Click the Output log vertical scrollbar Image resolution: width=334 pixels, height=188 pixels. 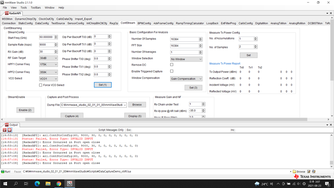(331, 162)
